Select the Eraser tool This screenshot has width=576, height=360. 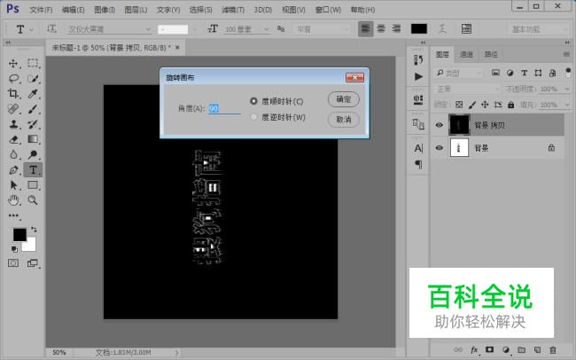(13, 139)
